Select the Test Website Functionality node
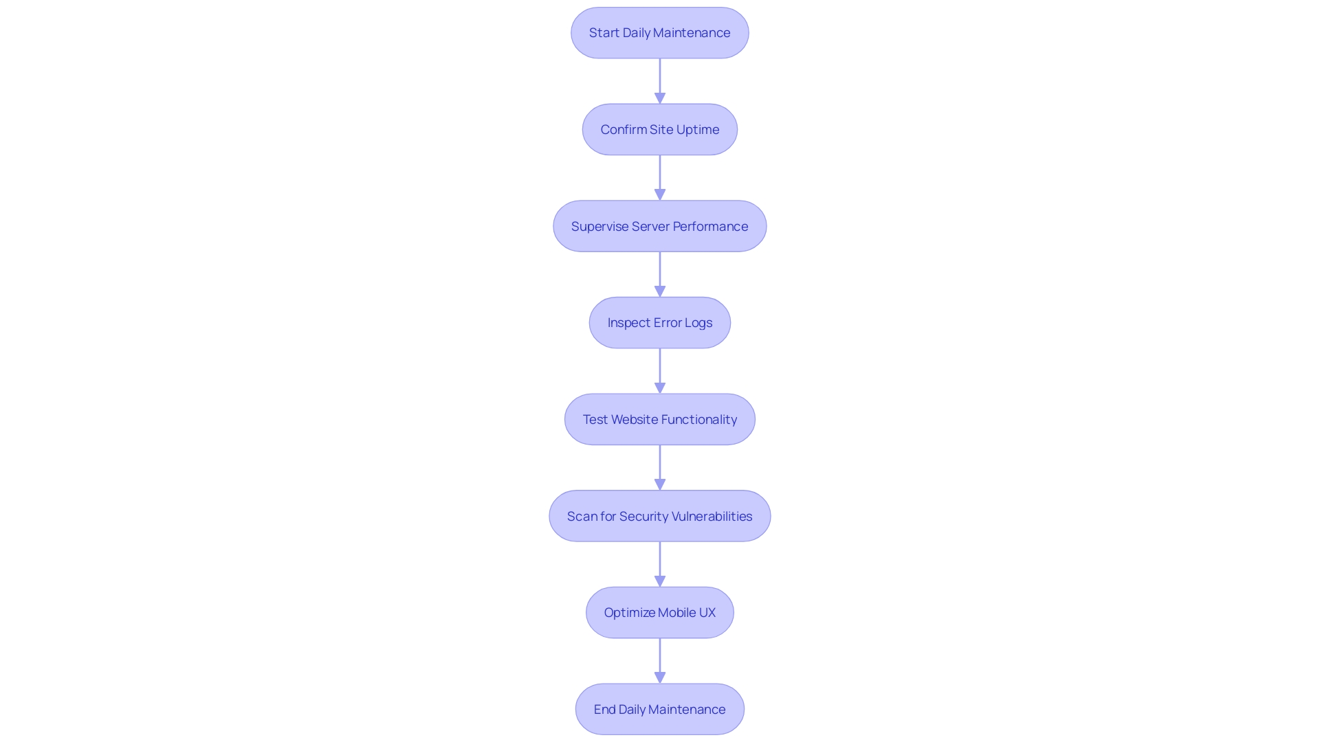The height and width of the screenshot is (742, 1320). [659, 418]
